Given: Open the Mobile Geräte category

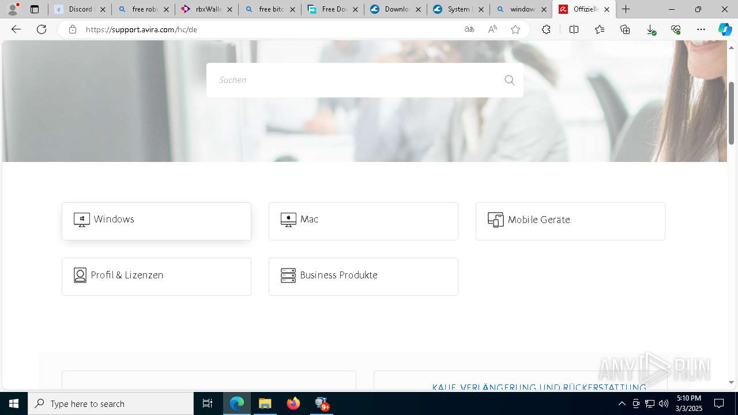Looking at the screenshot, I should [570, 221].
